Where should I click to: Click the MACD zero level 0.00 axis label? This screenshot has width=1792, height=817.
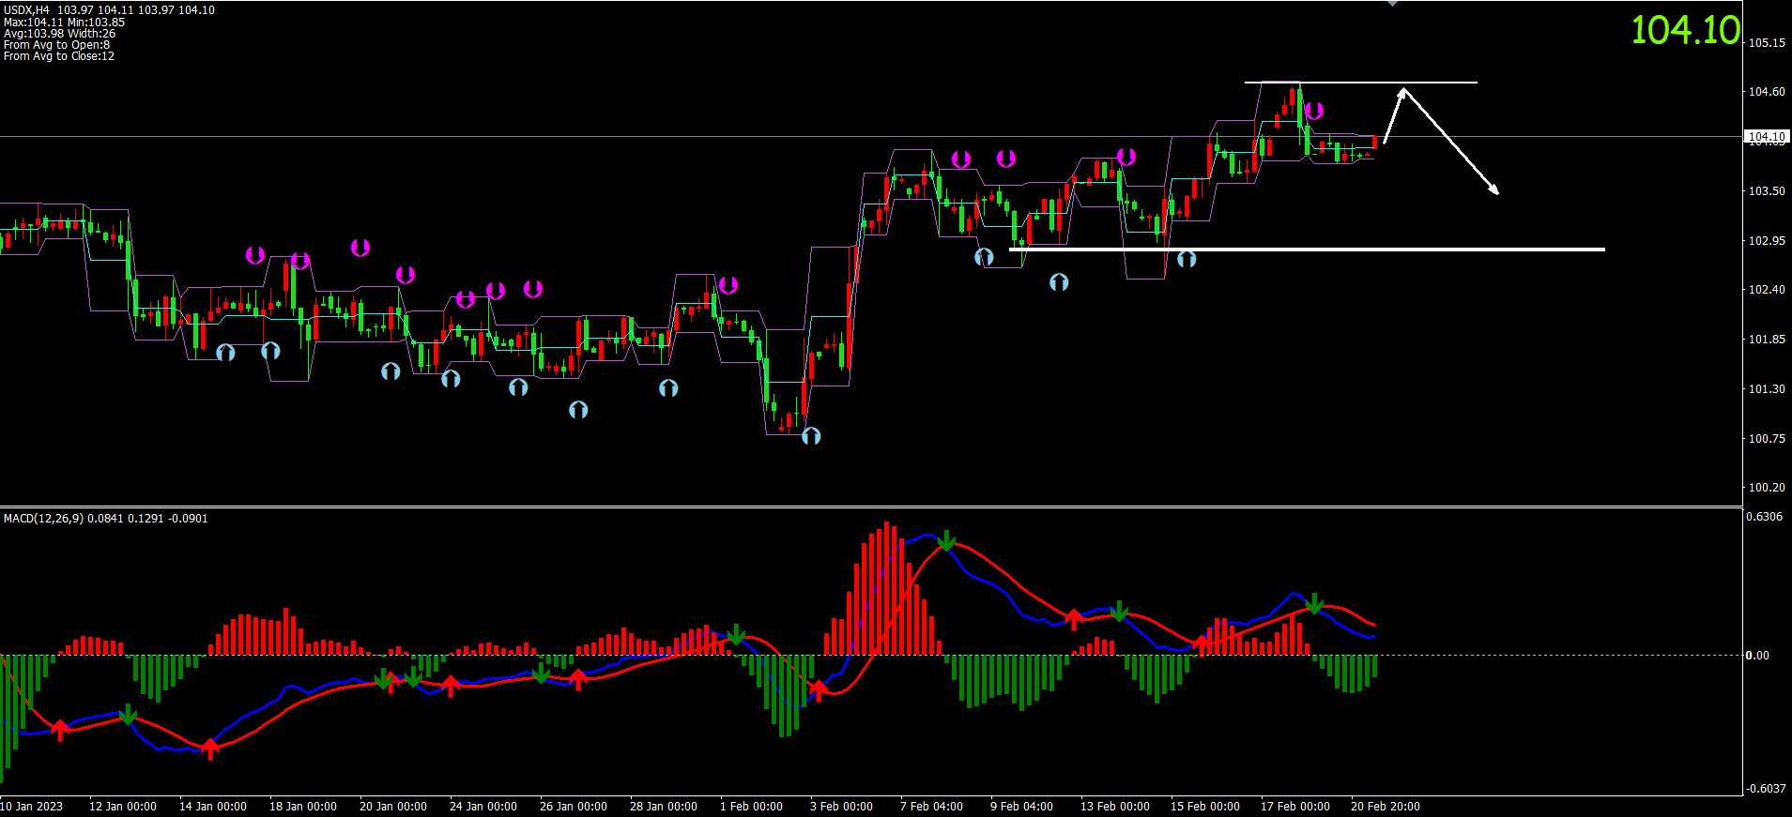[1756, 656]
